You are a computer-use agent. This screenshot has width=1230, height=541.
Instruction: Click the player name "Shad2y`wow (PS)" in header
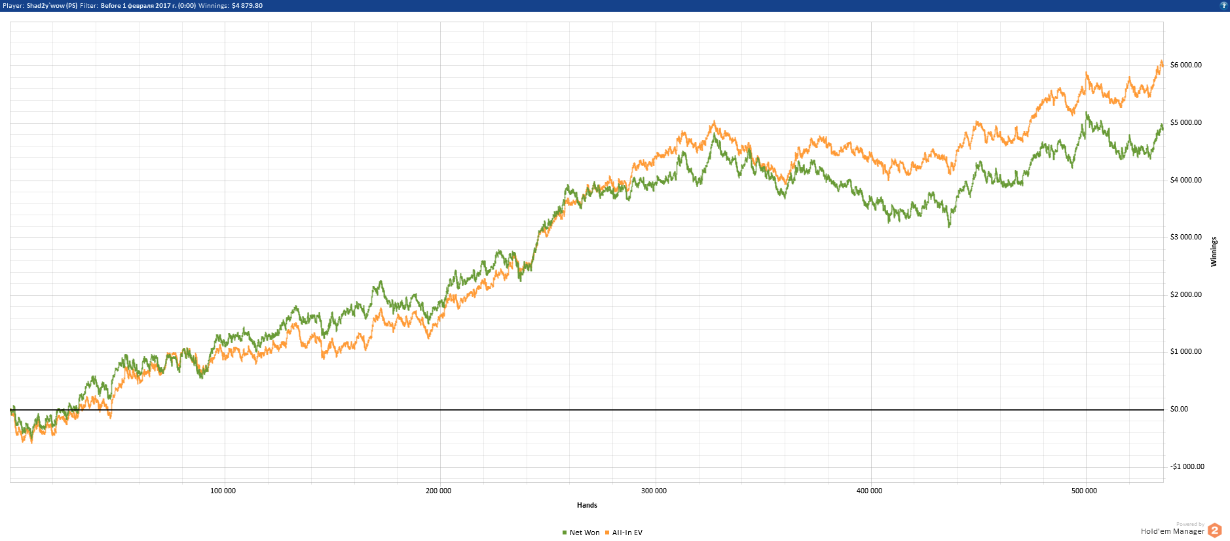52,6
